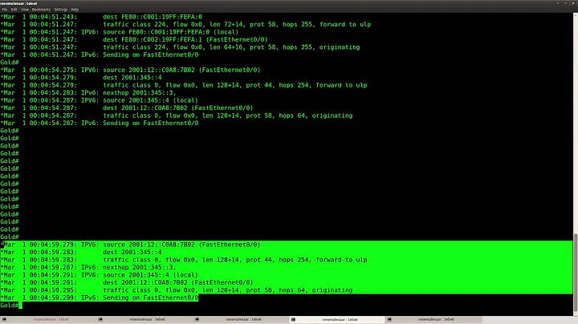
Task: Open the View menu
Action: point(25,10)
